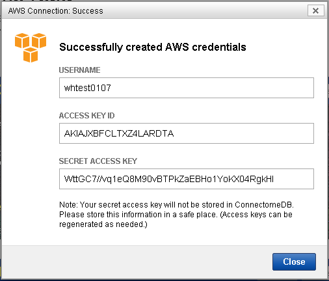
Task: Focus the Username field containing whtest0107
Action: [187, 88]
